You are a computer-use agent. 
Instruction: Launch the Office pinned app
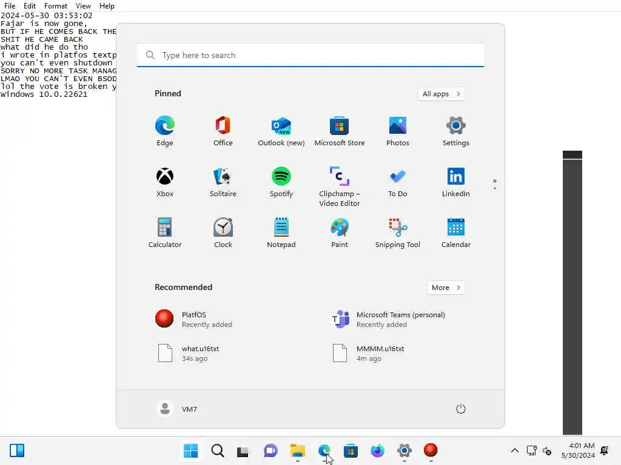point(223,131)
